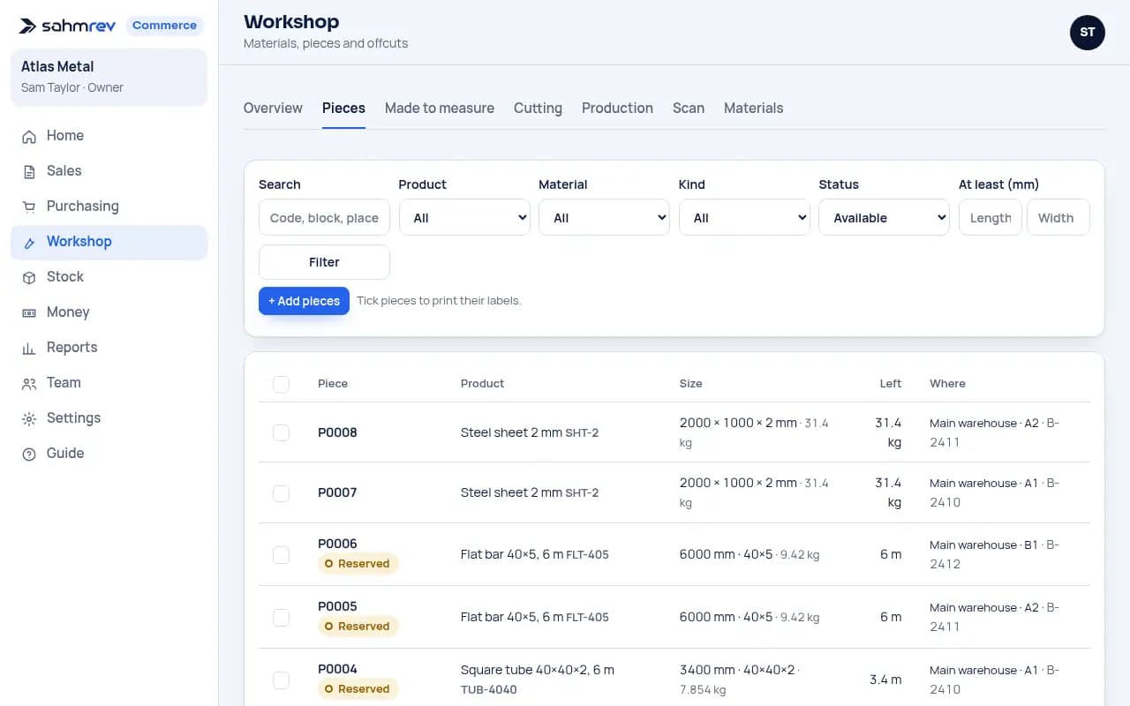1130x706 pixels.
Task: Expand the Kind filter dropdown
Action: (744, 218)
